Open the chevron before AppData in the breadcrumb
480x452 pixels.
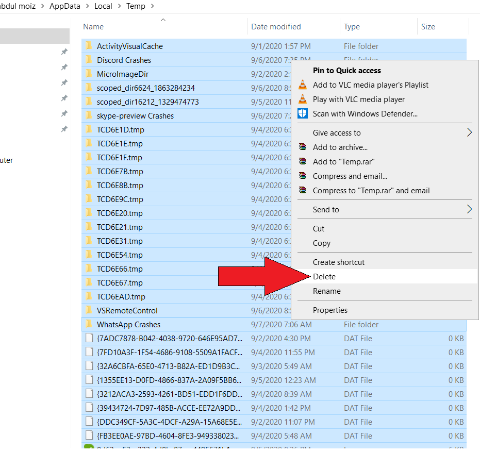click(x=43, y=6)
